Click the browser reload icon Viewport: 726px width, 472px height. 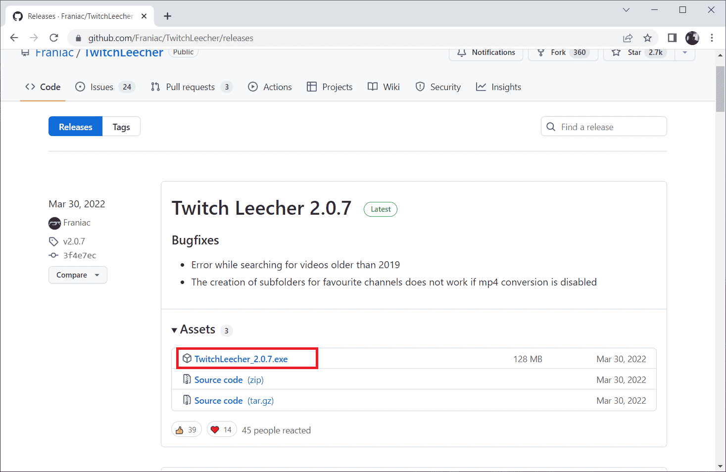(54, 38)
